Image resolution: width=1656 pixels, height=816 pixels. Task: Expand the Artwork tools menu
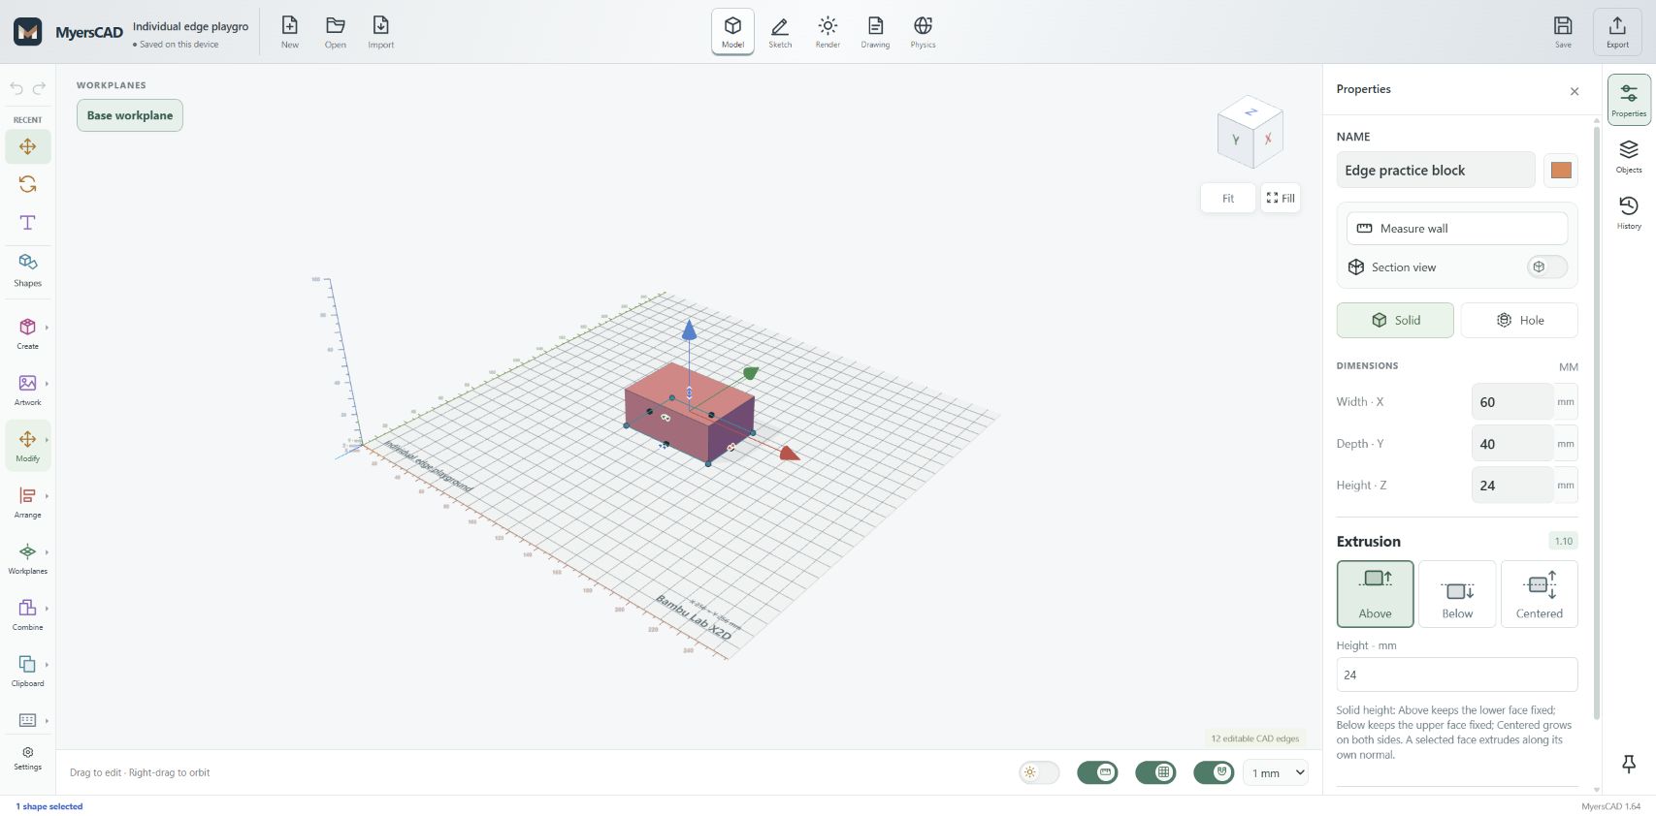28,389
